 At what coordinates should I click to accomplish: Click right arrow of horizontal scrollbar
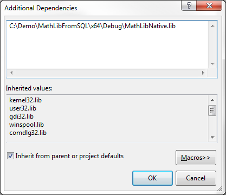pos(203,73)
